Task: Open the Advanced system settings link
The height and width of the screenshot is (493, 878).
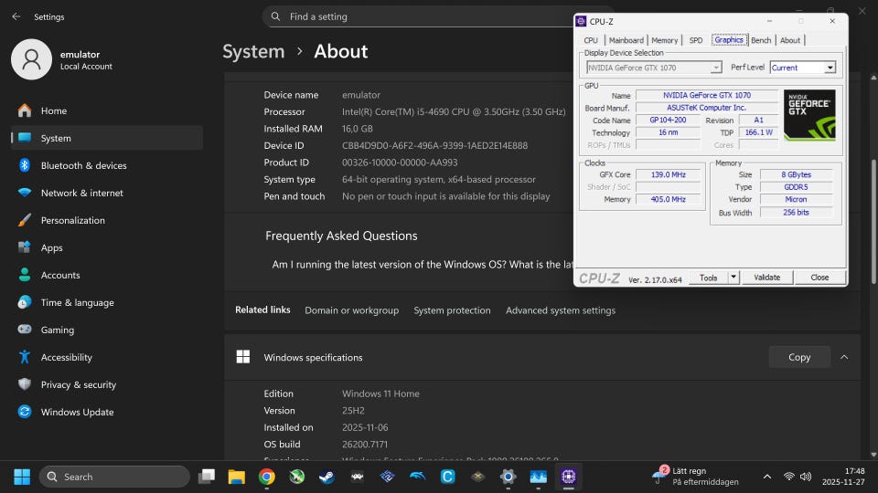Action: click(x=560, y=310)
